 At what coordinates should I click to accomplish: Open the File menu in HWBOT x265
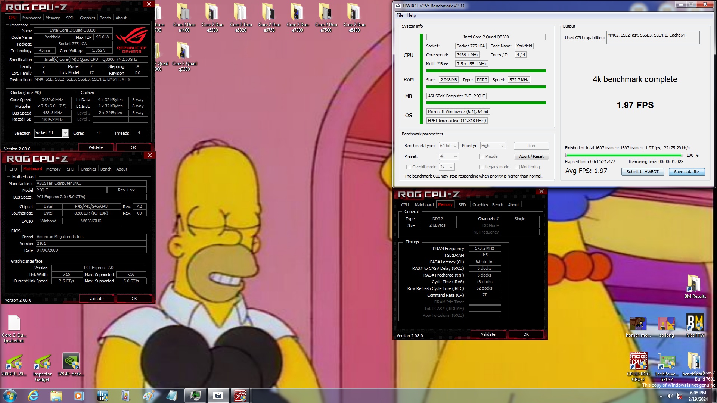pyautogui.click(x=400, y=15)
